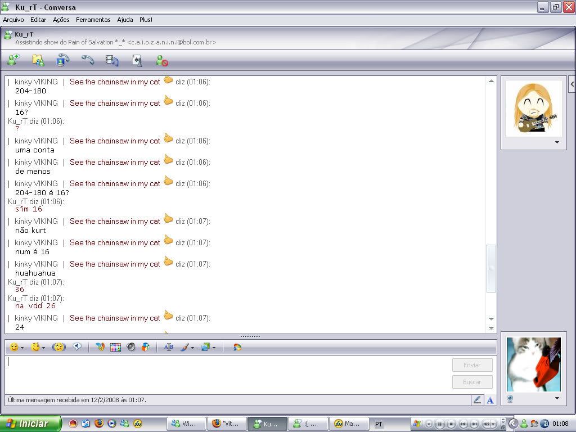Expand the text color dropdown arrow
Viewport: 576px width, 432px height.
(192, 348)
